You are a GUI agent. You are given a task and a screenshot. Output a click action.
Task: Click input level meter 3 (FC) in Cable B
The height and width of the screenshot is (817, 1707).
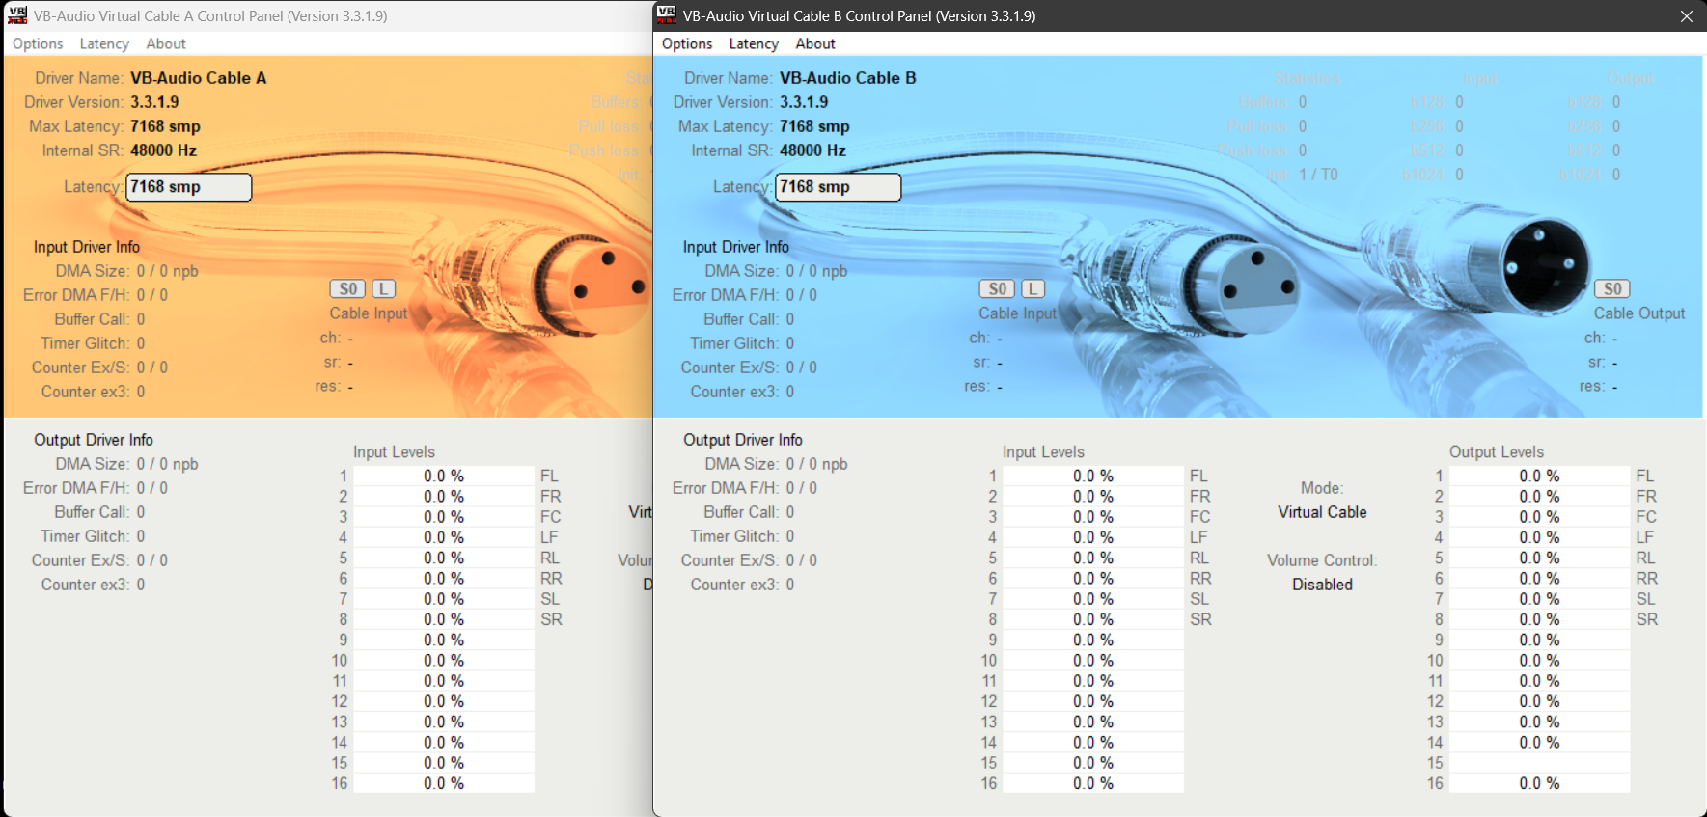(x=1093, y=517)
